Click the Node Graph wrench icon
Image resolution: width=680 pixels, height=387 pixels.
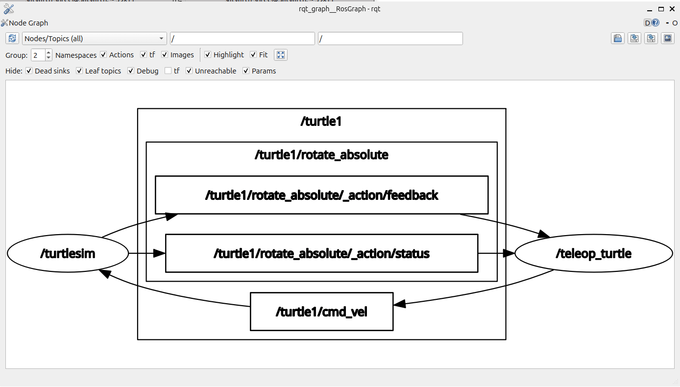[4, 23]
